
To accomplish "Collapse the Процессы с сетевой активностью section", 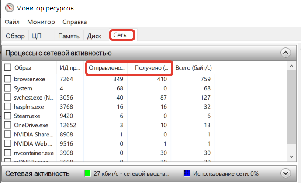I will click(285, 53).
